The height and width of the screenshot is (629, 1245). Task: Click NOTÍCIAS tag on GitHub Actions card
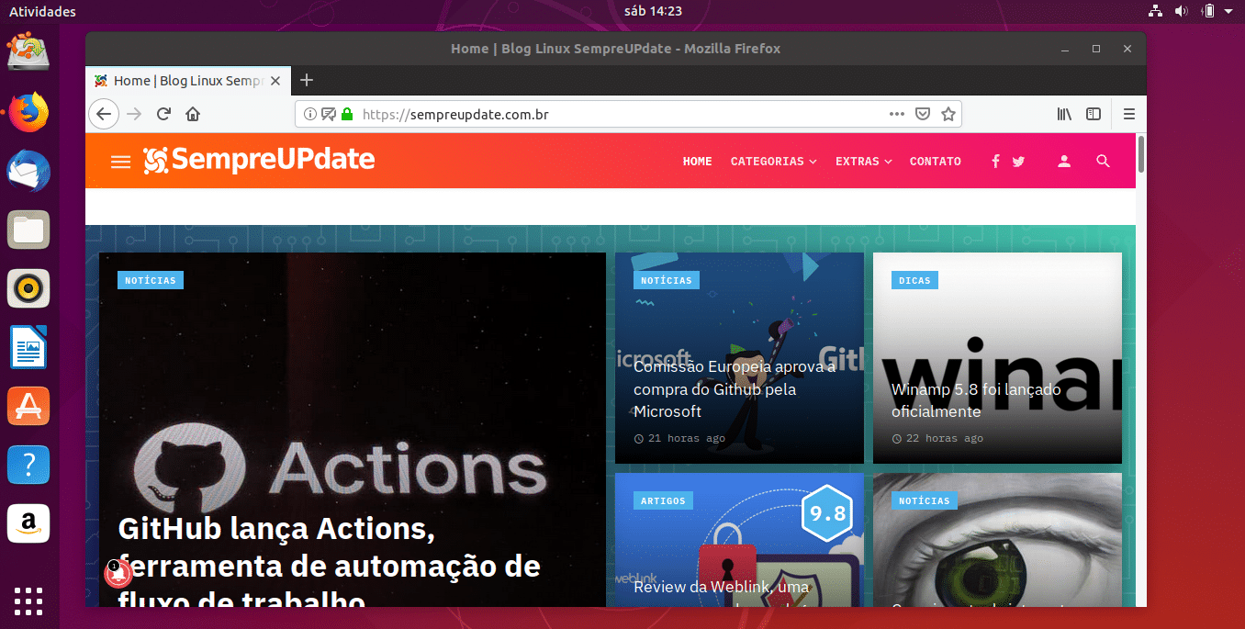(151, 280)
